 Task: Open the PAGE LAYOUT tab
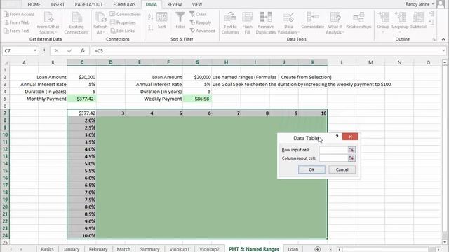point(89,5)
